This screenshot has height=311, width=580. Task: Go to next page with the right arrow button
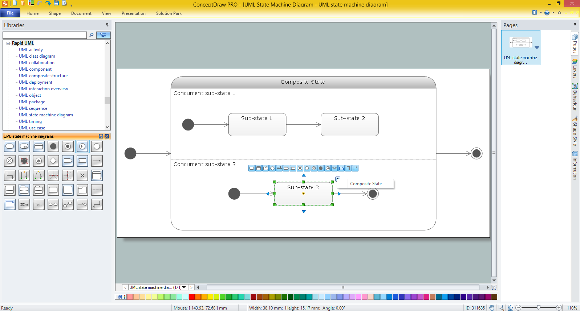[x=191, y=287]
